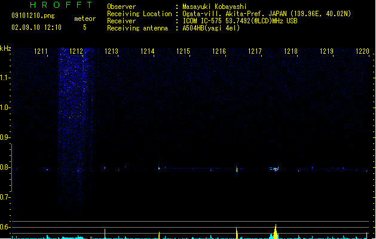
Task: Click the HROFFT title text
Action: [61, 5]
